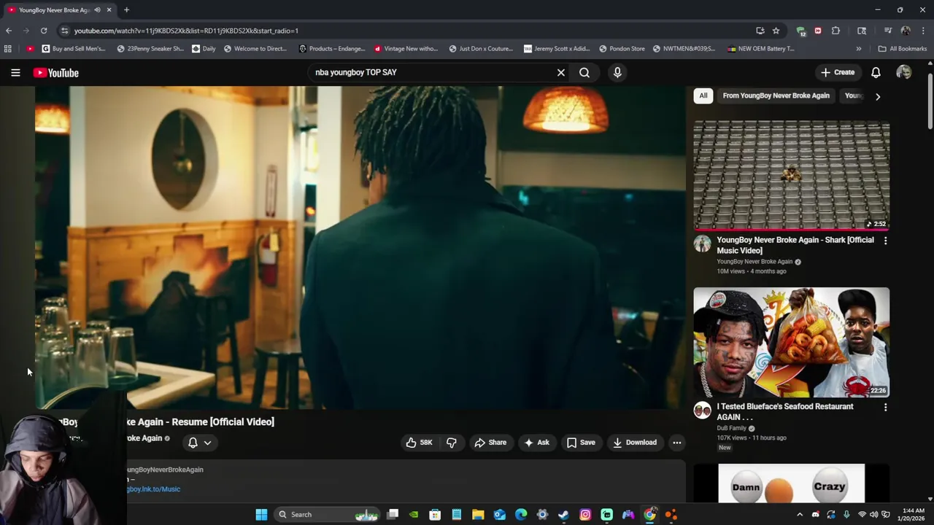The height and width of the screenshot is (525, 934).
Task: Expand the subscription notification bell dropdown
Action: [x=198, y=443]
